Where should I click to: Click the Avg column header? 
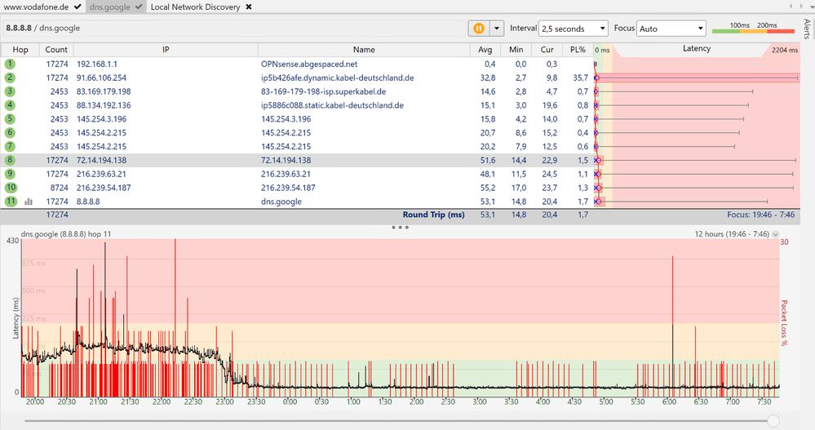485,50
